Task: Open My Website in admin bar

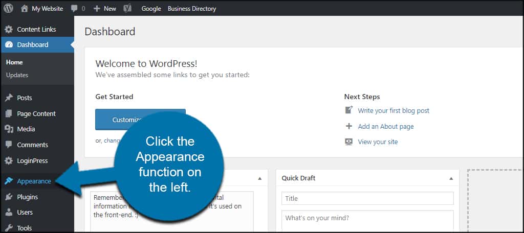Action: (x=48, y=9)
